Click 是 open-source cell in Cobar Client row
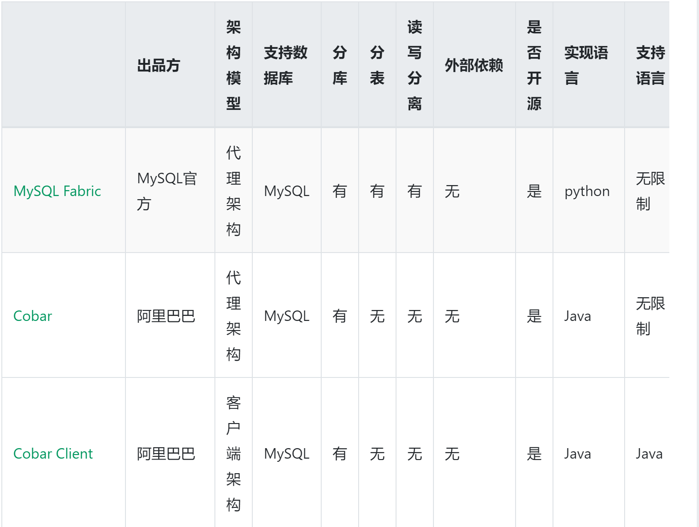This screenshot has width=699, height=527. 534,454
